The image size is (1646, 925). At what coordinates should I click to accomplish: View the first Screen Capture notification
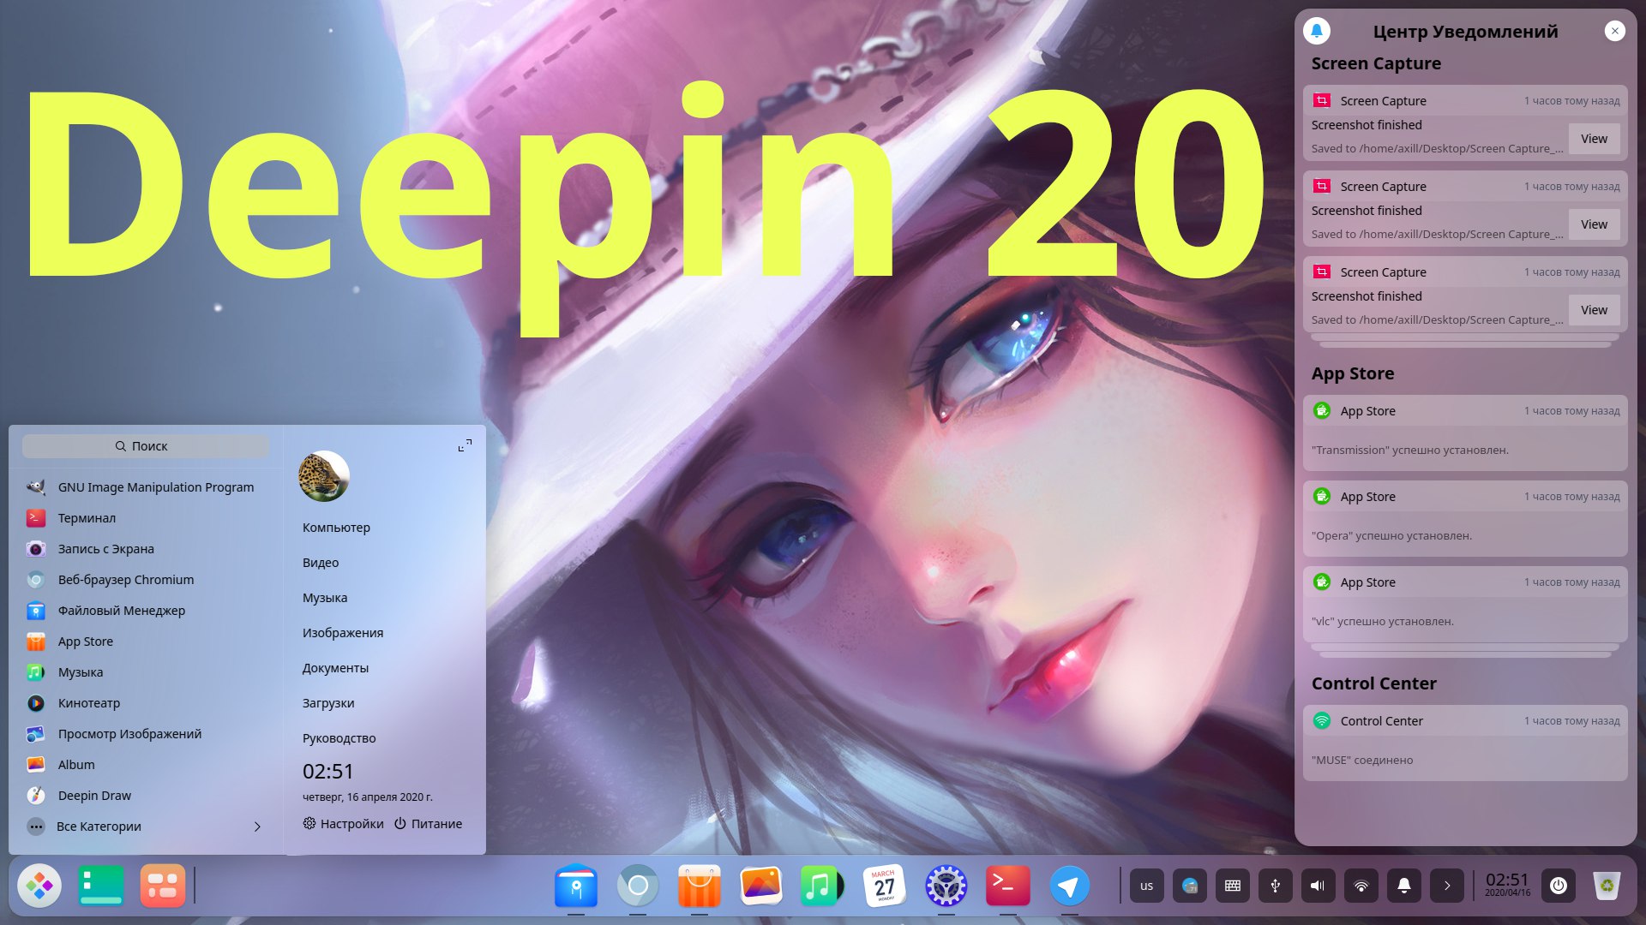coord(1594,139)
